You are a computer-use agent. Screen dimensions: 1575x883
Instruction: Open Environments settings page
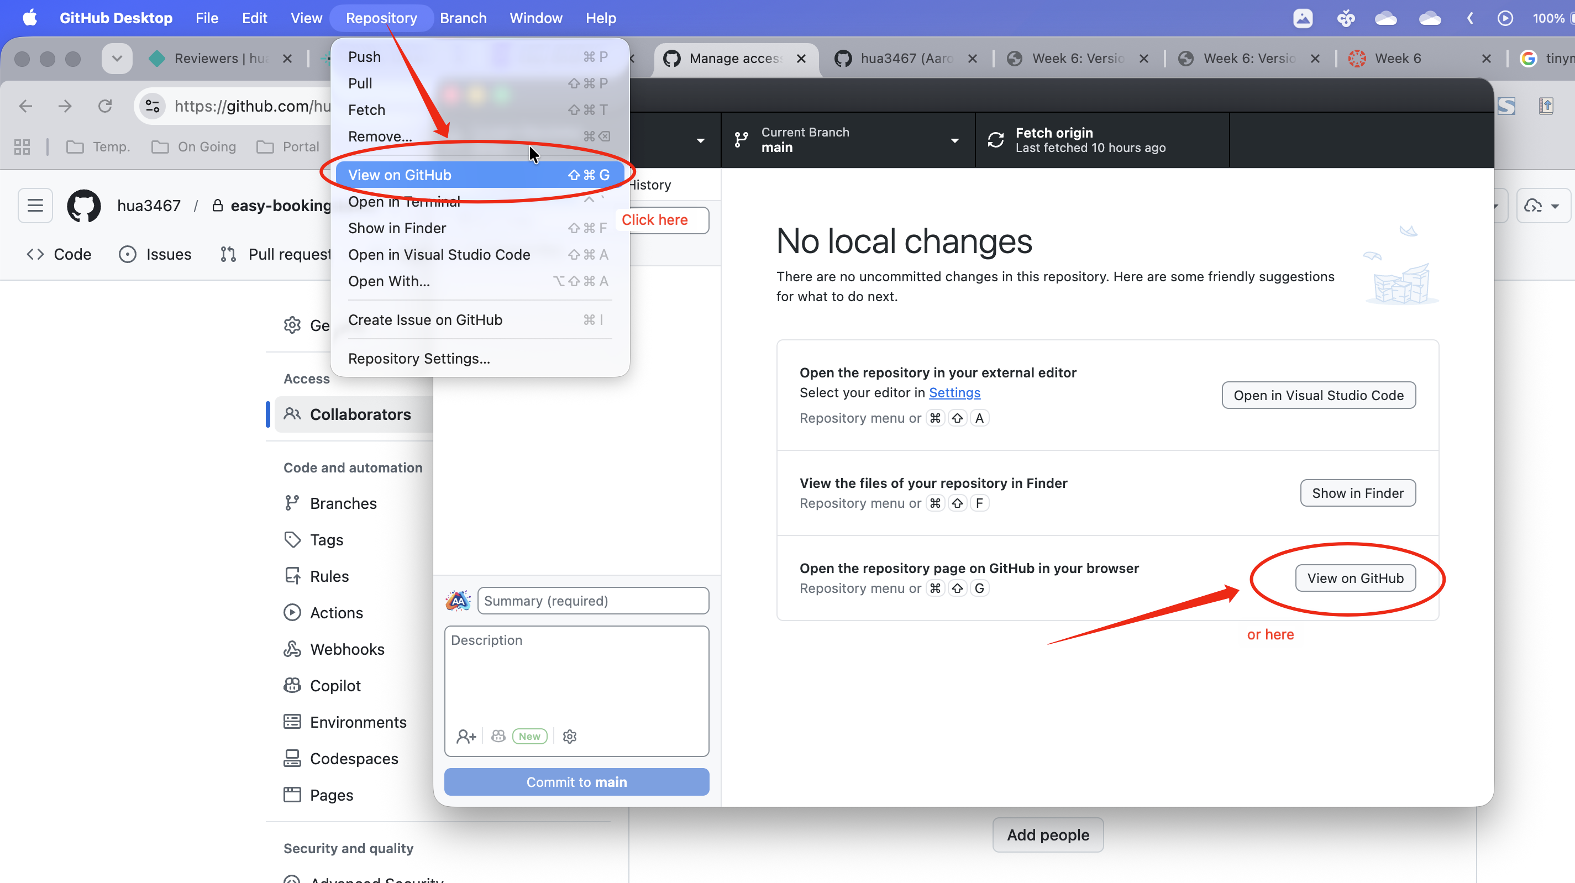(x=345, y=722)
